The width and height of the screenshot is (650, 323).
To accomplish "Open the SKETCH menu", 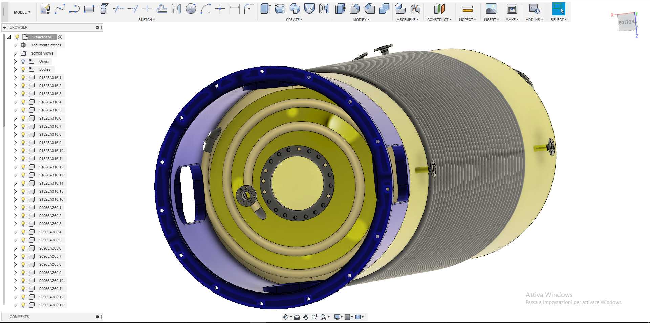I will [x=147, y=20].
